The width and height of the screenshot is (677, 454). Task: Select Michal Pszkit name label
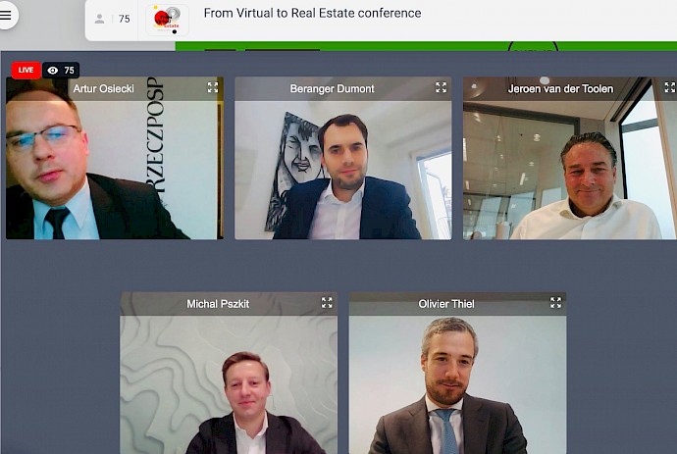pyautogui.click(x=218, y=304)
